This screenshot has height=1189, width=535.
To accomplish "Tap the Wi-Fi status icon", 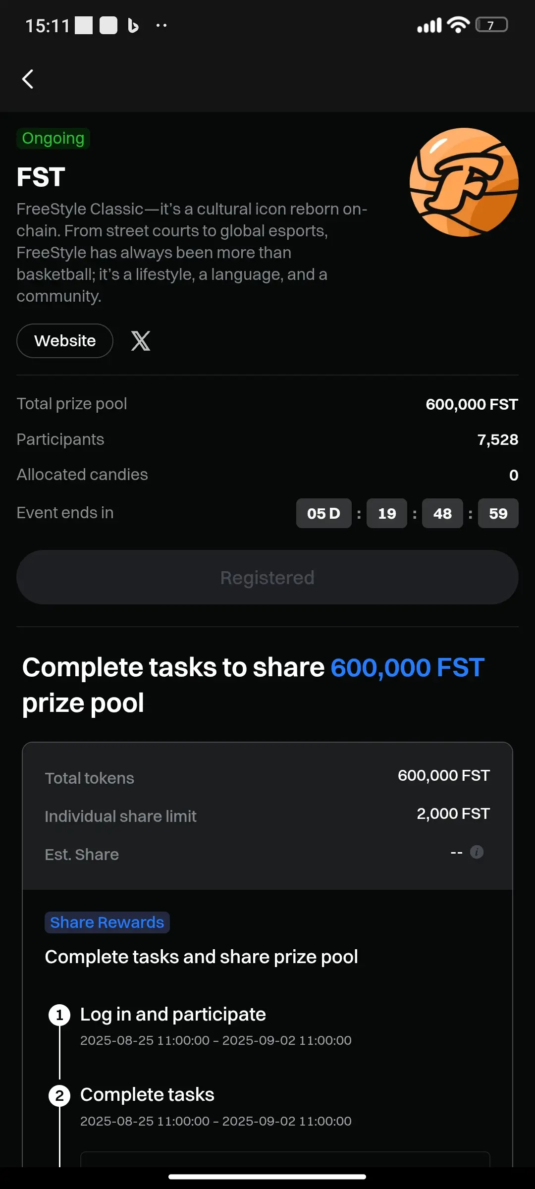I will (458, 25).
